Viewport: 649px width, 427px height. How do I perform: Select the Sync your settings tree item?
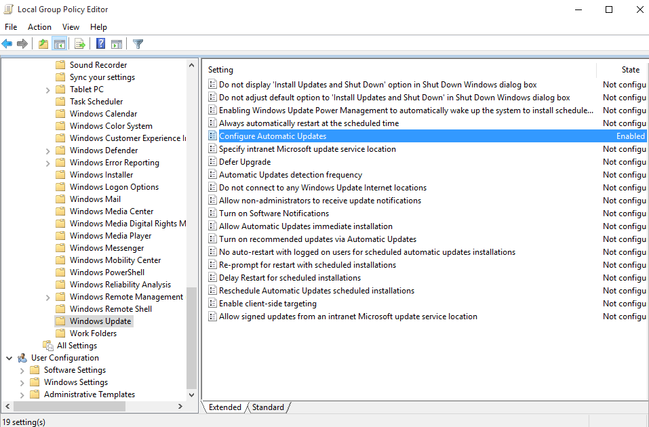click(102, 77)
